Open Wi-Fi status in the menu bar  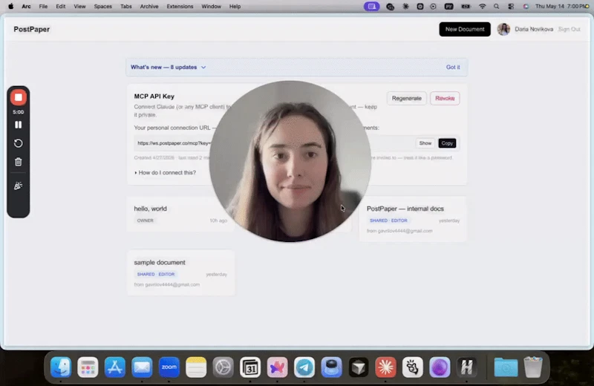pyautogui.click(x=482, y=7)
